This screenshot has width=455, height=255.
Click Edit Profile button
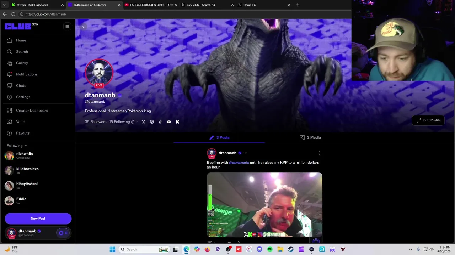pyautogui.click(x=428, y=120)
